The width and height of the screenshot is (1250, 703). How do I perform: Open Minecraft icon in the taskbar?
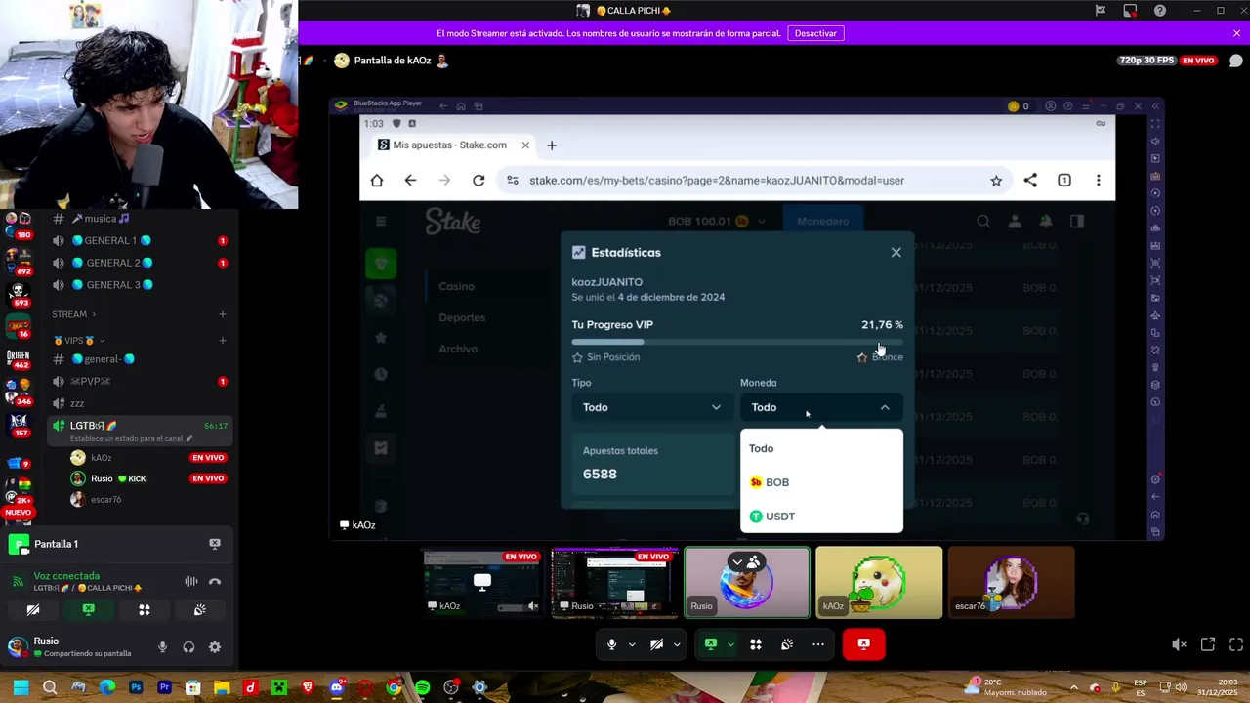[x=279, y=687]
